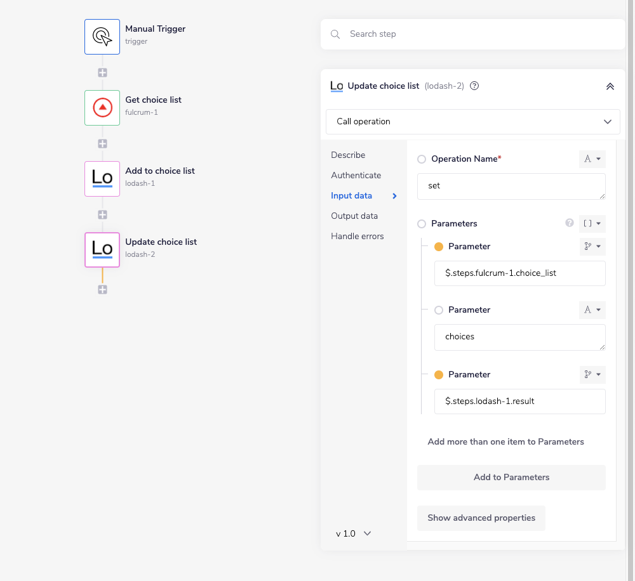
Task: Open the Call operation dropdown
Action: point(472,121)
